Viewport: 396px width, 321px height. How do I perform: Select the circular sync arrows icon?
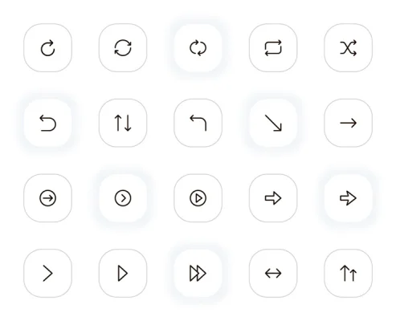[x=123, y=48]
